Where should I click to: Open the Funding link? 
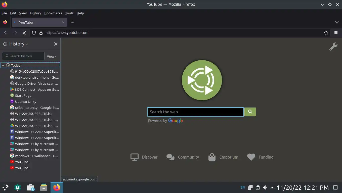(260, 157)
